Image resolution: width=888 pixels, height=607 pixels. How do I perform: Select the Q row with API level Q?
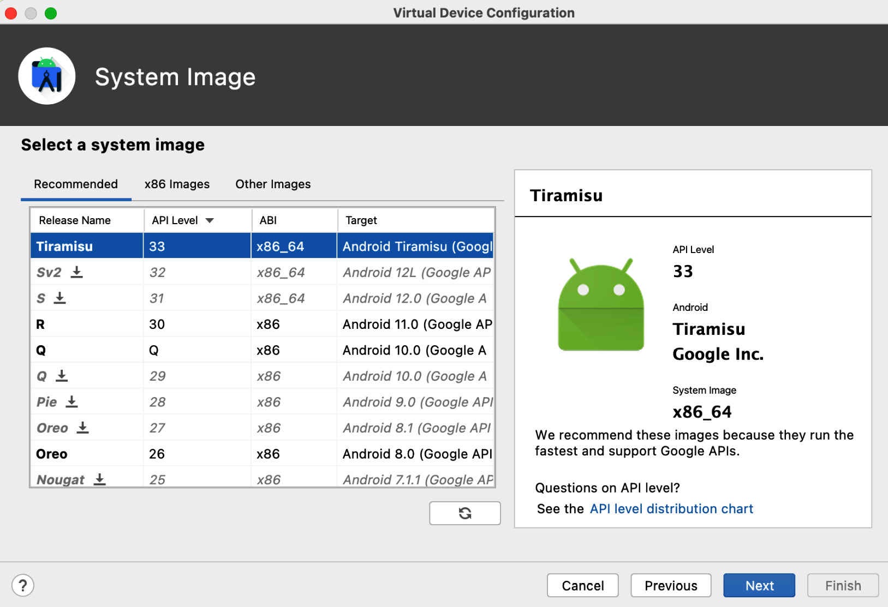[x=262, y=350]
